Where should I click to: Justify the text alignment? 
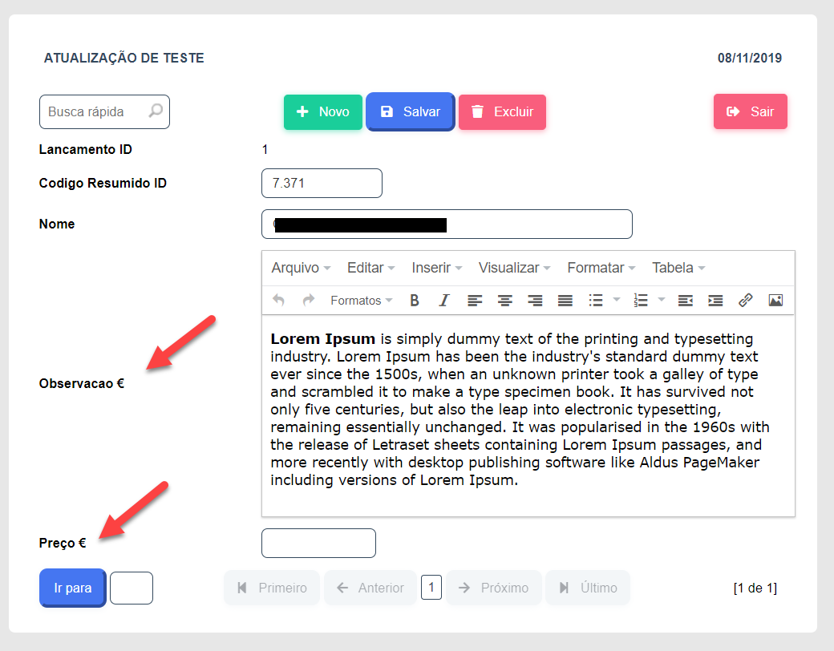tap(565, 301)
